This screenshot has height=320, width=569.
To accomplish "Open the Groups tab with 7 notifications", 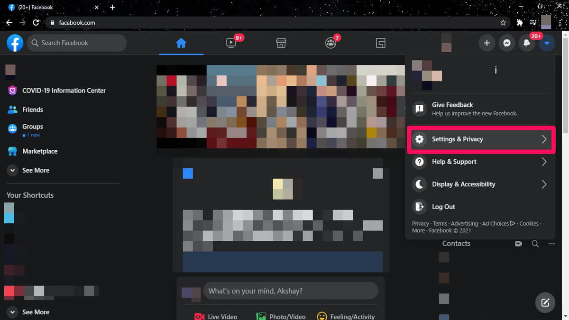I will tap(331, 43).
